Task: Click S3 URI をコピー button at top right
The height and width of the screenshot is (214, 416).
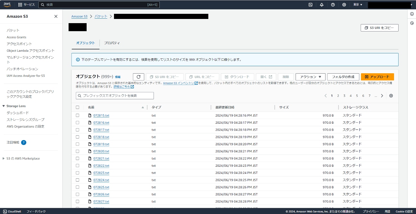Action: [379, 28]
